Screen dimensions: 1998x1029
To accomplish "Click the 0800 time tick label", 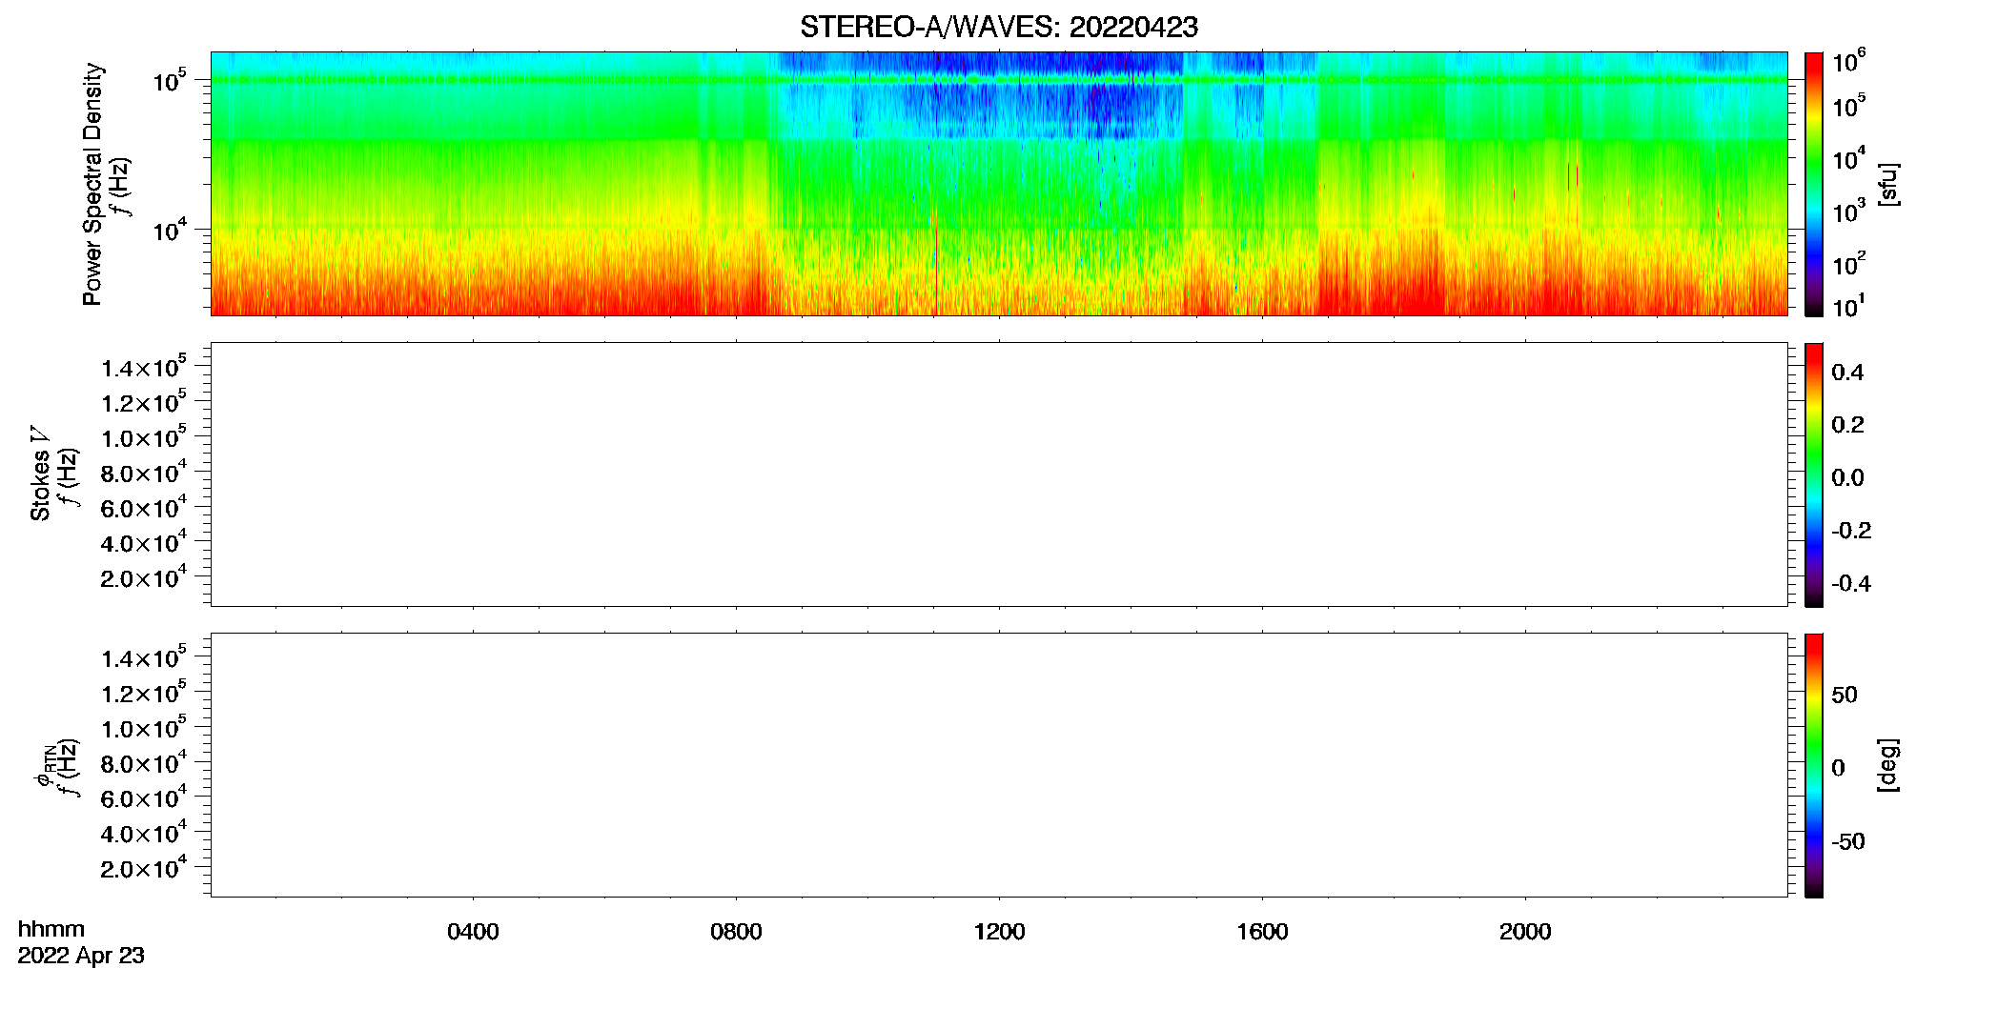I will [x=736, y=932].
